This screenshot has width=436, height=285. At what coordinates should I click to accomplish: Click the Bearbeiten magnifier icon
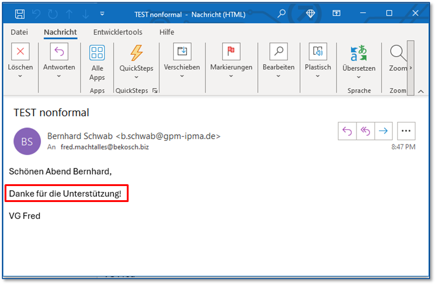tap(279, 52)
